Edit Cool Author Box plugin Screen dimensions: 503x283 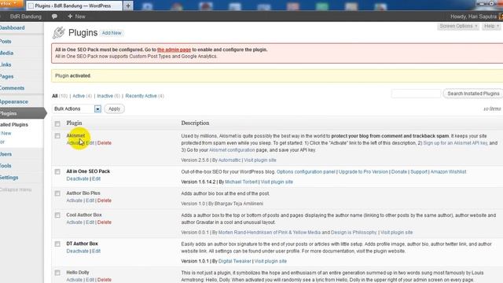pos(90,222)
